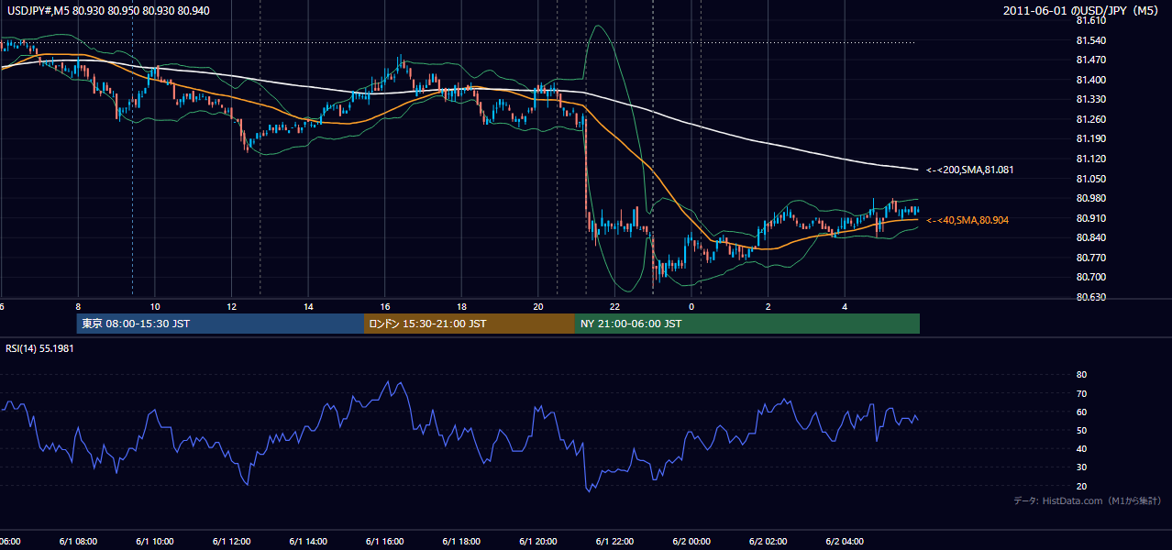Click RSI axis level 80
Screen dimensions: 1172x550
click(x=1081, y=375)
